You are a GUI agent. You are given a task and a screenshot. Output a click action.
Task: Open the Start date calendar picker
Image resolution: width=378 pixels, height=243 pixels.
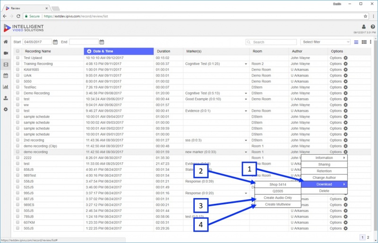tap(55, 42)
